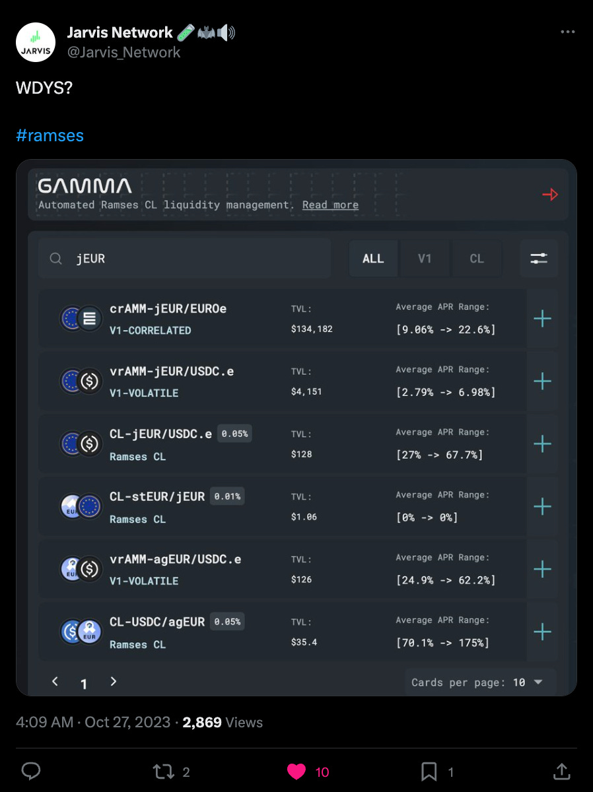
Task: Click the search magnifier icon
Action: (56, 259)
